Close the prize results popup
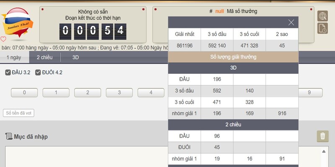Screen dimensions: 335x167 291,23
